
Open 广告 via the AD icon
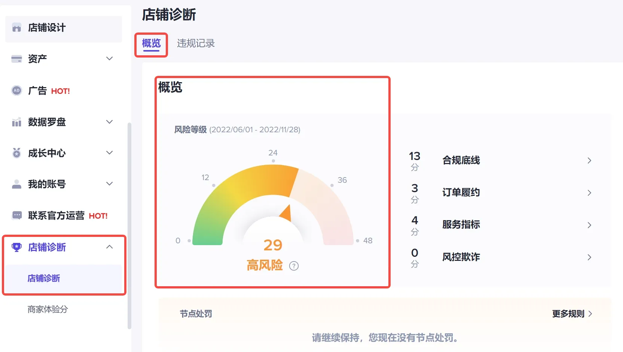coord(16,90)
